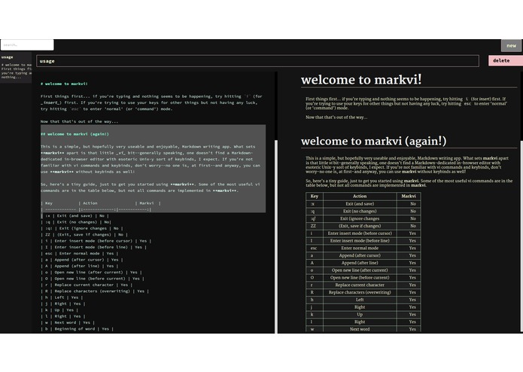Click 'Now that that's out of the way...' in preview
The image size is (523, 372).
(336, 117)
